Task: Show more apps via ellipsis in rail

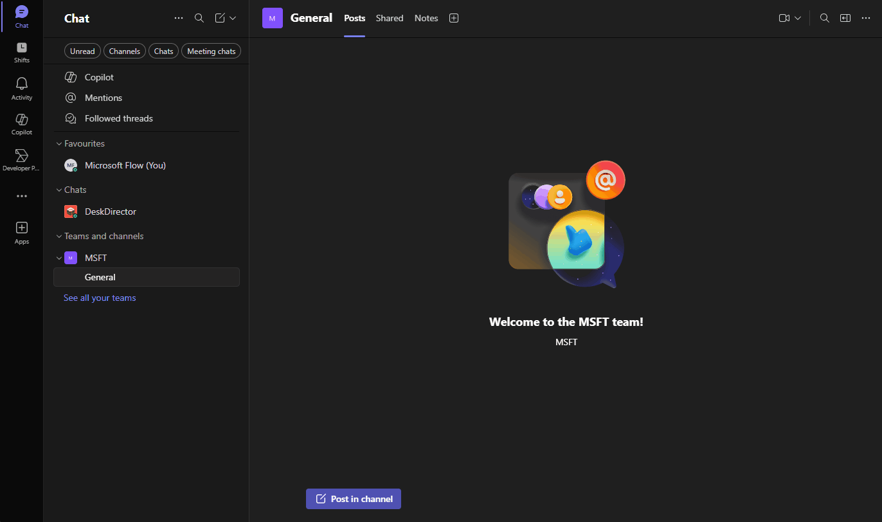Action: click(x=22, y=196)
